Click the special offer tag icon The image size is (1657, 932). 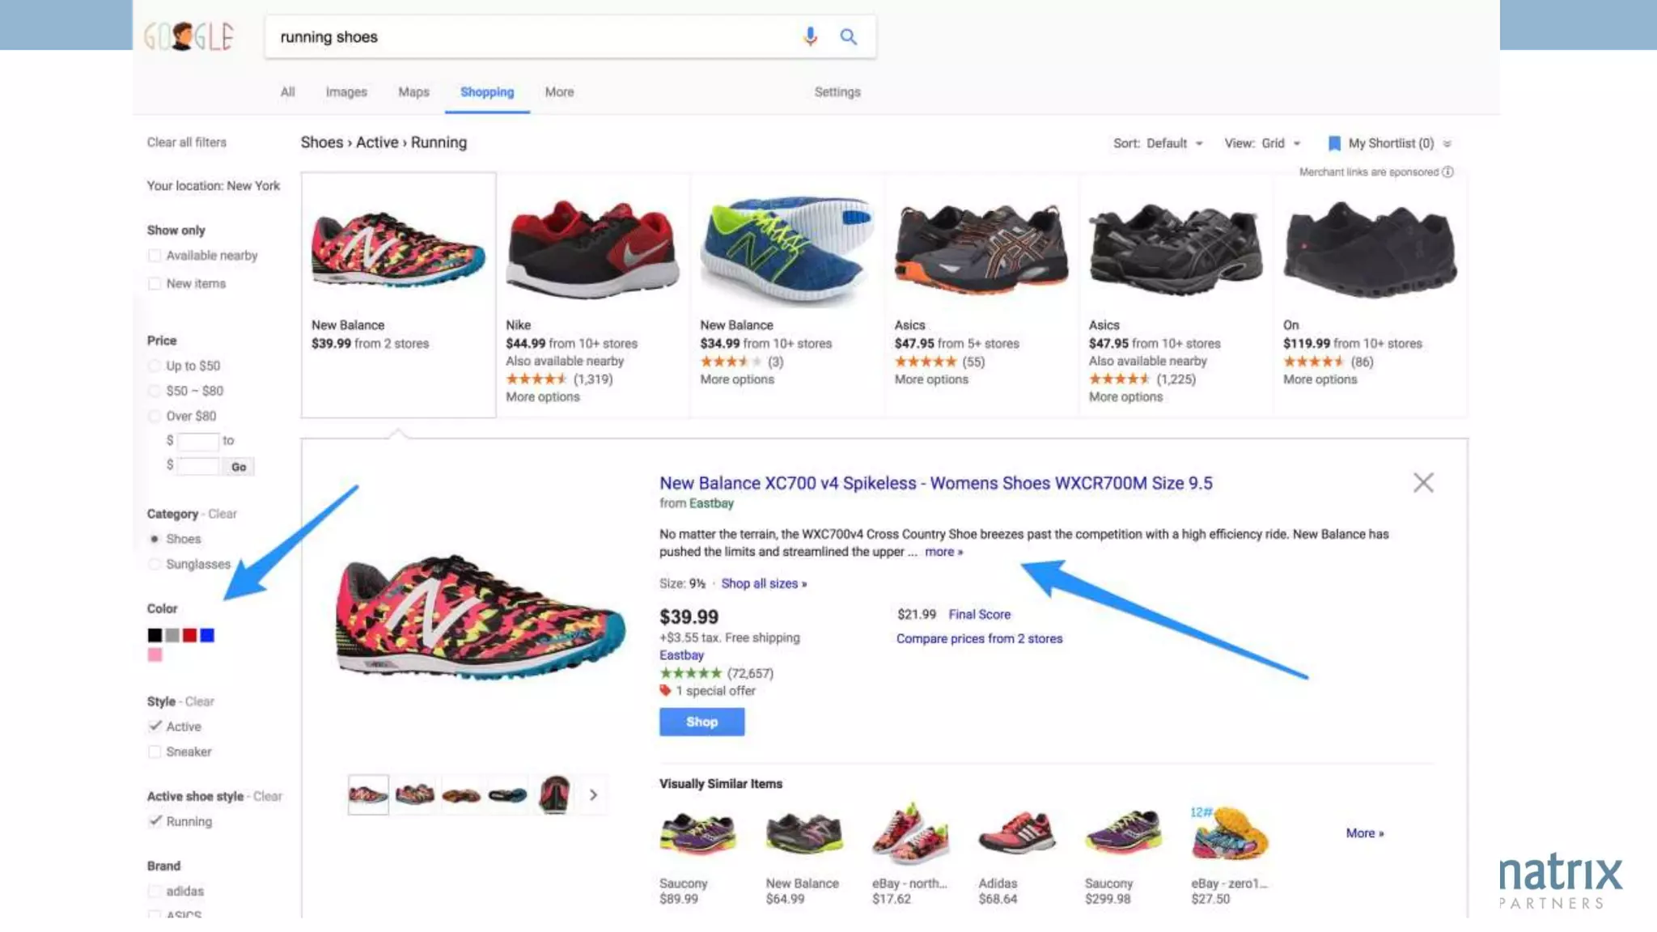click(665, 690)
